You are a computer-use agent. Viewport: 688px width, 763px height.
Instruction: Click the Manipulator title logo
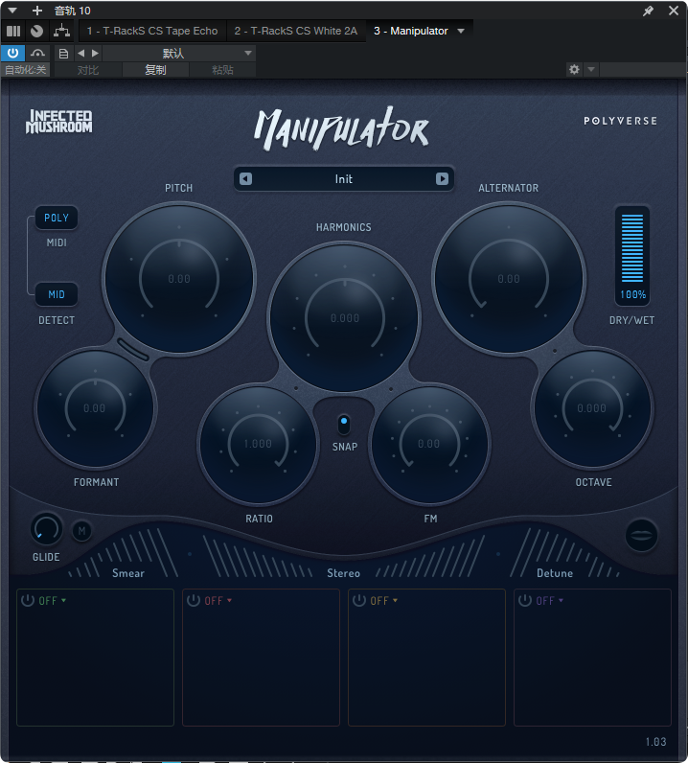(341, 128)
